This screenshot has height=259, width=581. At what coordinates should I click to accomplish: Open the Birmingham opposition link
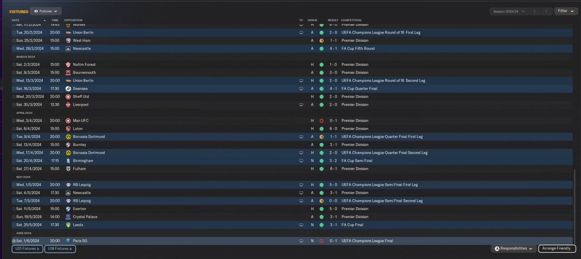click(83, 161)
